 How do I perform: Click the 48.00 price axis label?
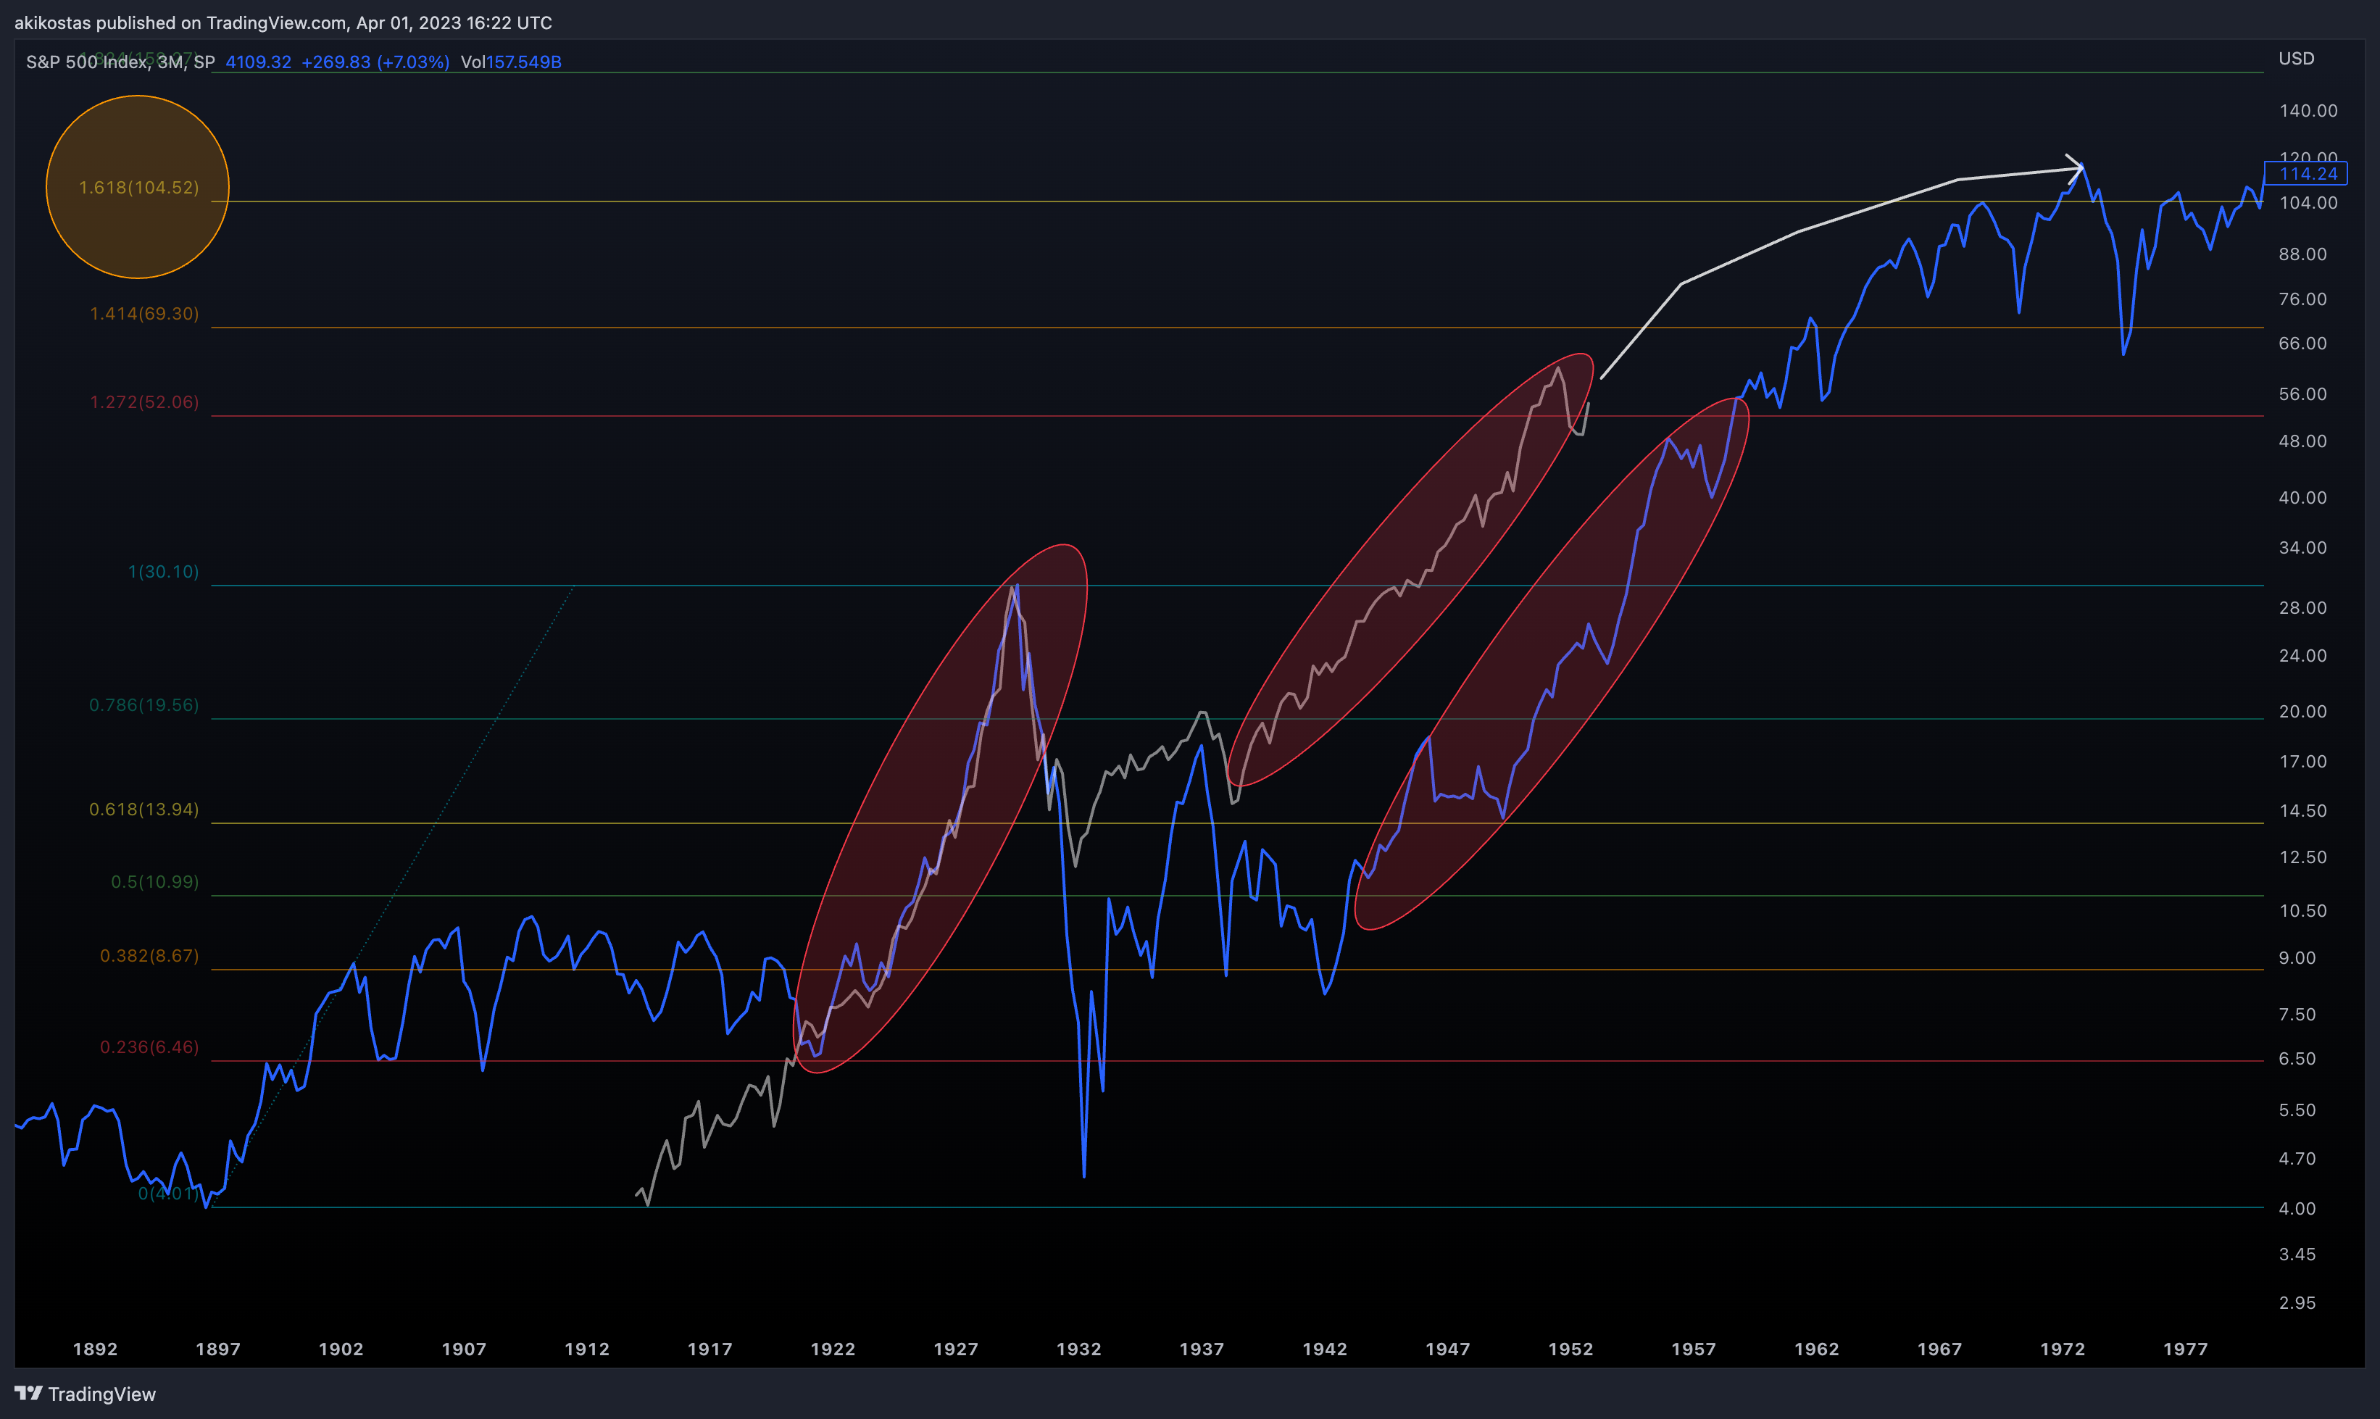(x=2302, y=441)
